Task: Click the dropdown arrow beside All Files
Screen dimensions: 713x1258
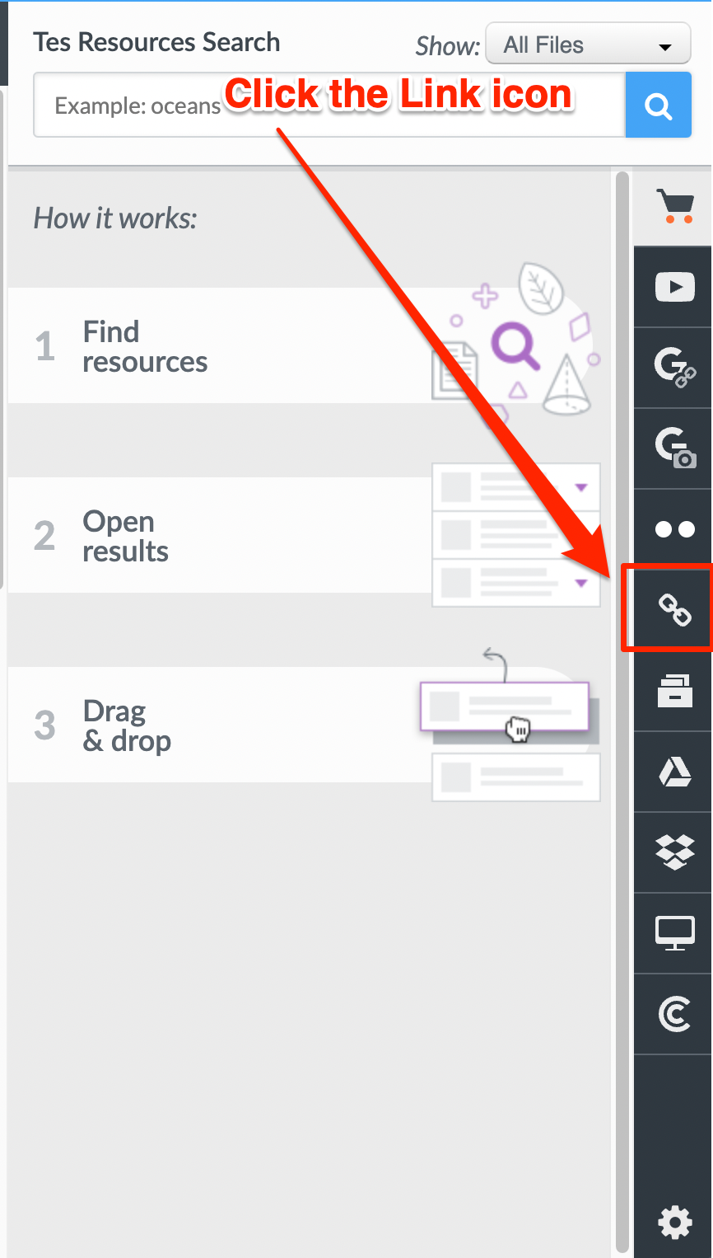Action: (x=665, y=48)
